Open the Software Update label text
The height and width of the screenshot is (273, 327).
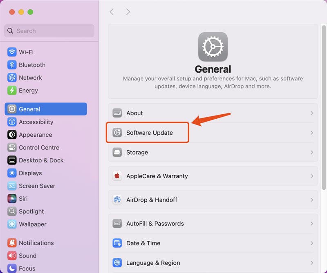[150, 133]
